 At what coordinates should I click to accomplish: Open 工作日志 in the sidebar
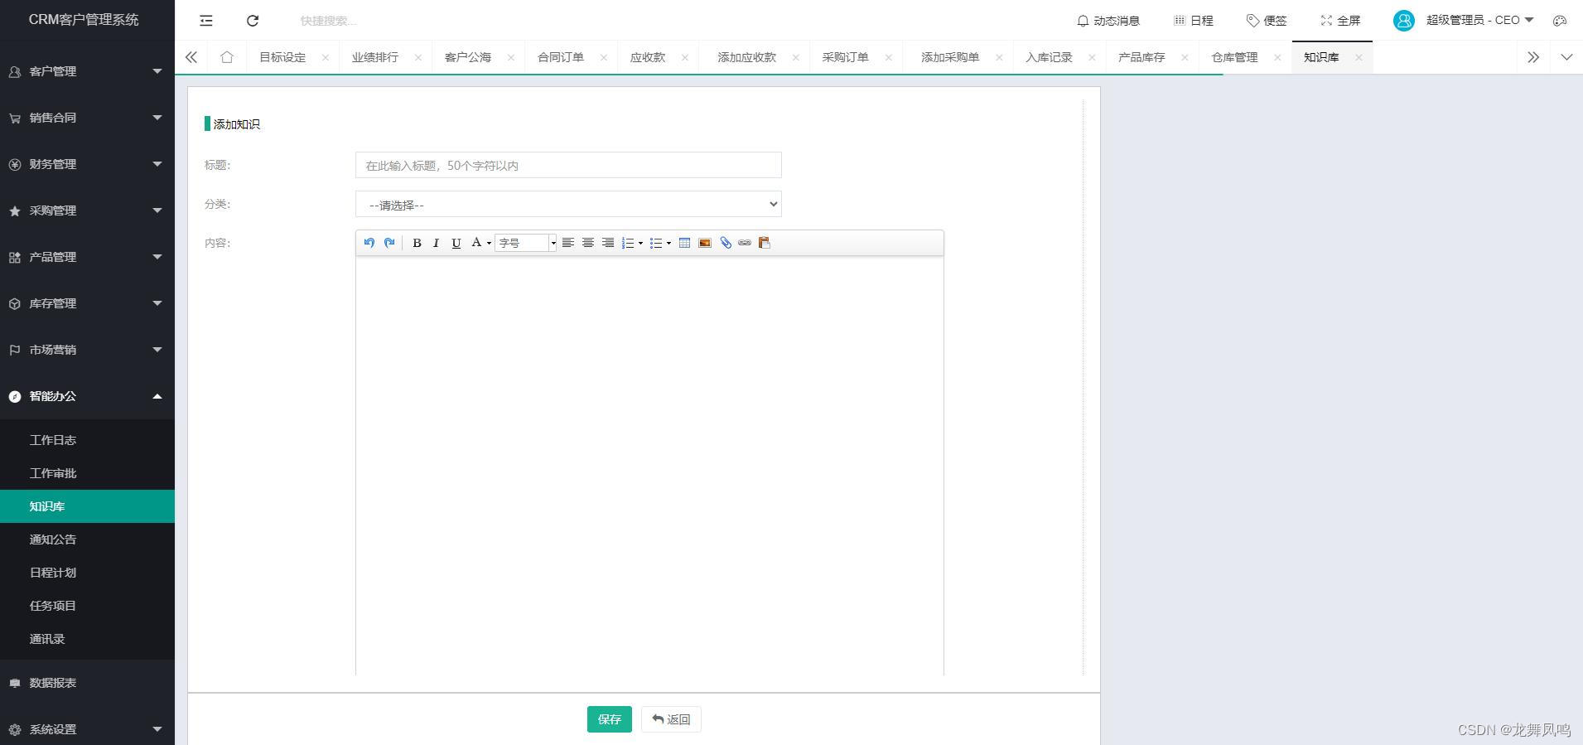point(87,440)
